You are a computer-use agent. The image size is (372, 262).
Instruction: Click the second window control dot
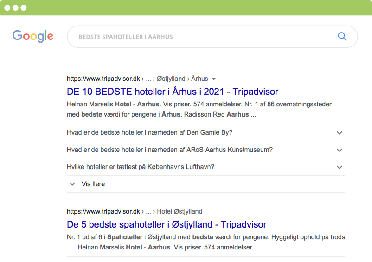point(15,7)
